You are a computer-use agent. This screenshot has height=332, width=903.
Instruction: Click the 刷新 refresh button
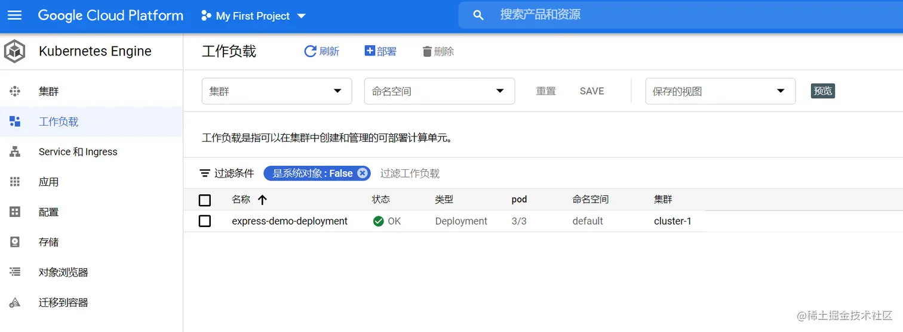(322, 51)
